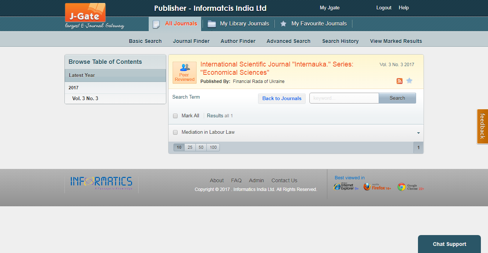Open Author Finder
The width and height of the screenshot is (488, 253).
(x=238, y=41)
